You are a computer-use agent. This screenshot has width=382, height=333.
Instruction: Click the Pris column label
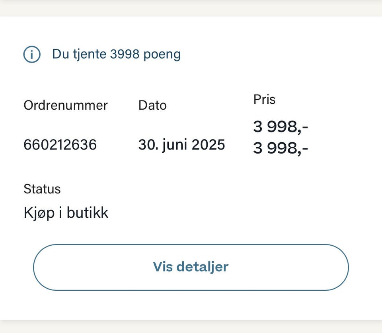pyautogui.click(x=264, y=99)
